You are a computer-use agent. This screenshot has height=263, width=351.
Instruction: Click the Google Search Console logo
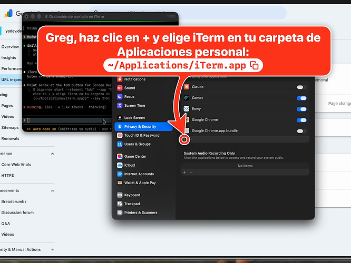pyautogui.click(x=8, y=13)
